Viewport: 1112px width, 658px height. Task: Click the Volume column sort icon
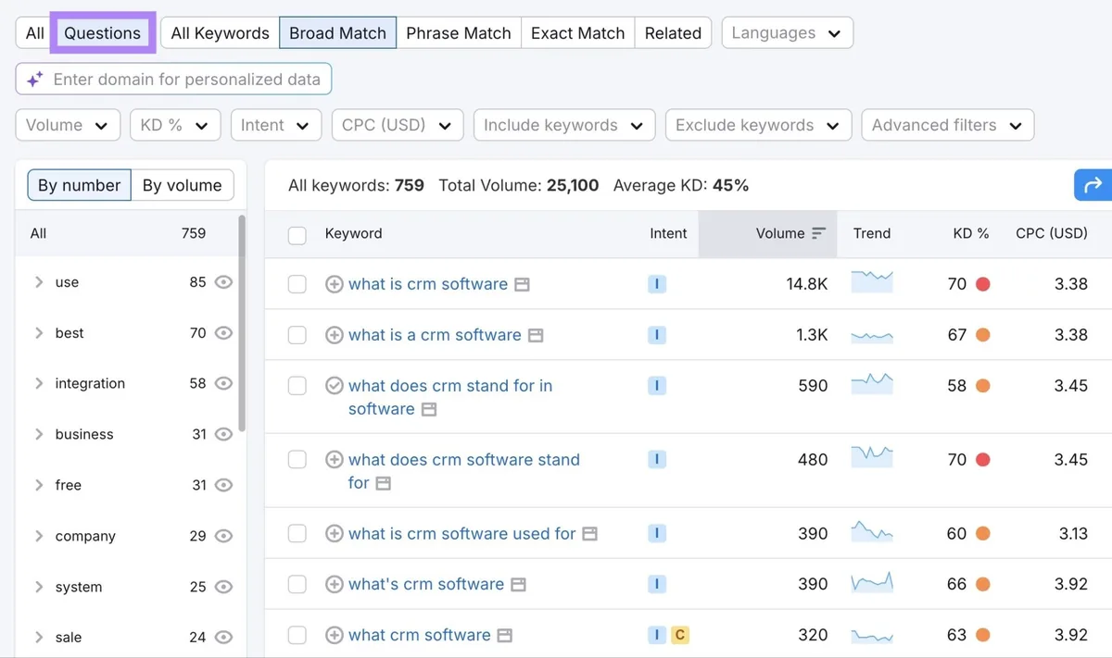tap(818, 233)
